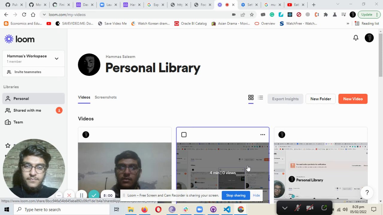
Task: Pause the Loom recording
Action: tap(81, 196)
